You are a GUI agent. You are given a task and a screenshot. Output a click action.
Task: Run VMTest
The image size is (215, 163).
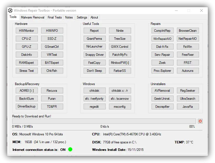(52, 55)
